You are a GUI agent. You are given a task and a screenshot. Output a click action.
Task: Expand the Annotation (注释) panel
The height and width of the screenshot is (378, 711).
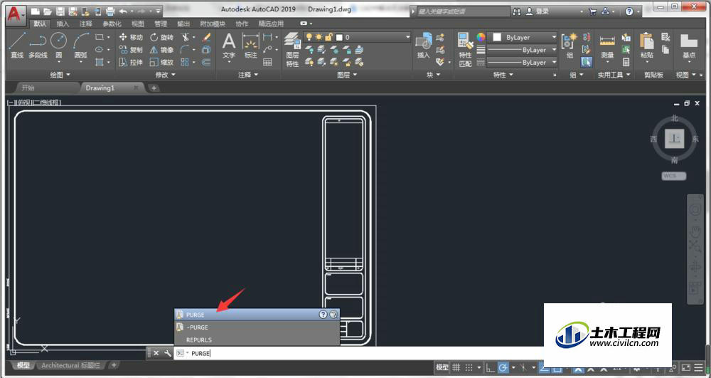tap(248, 75)
